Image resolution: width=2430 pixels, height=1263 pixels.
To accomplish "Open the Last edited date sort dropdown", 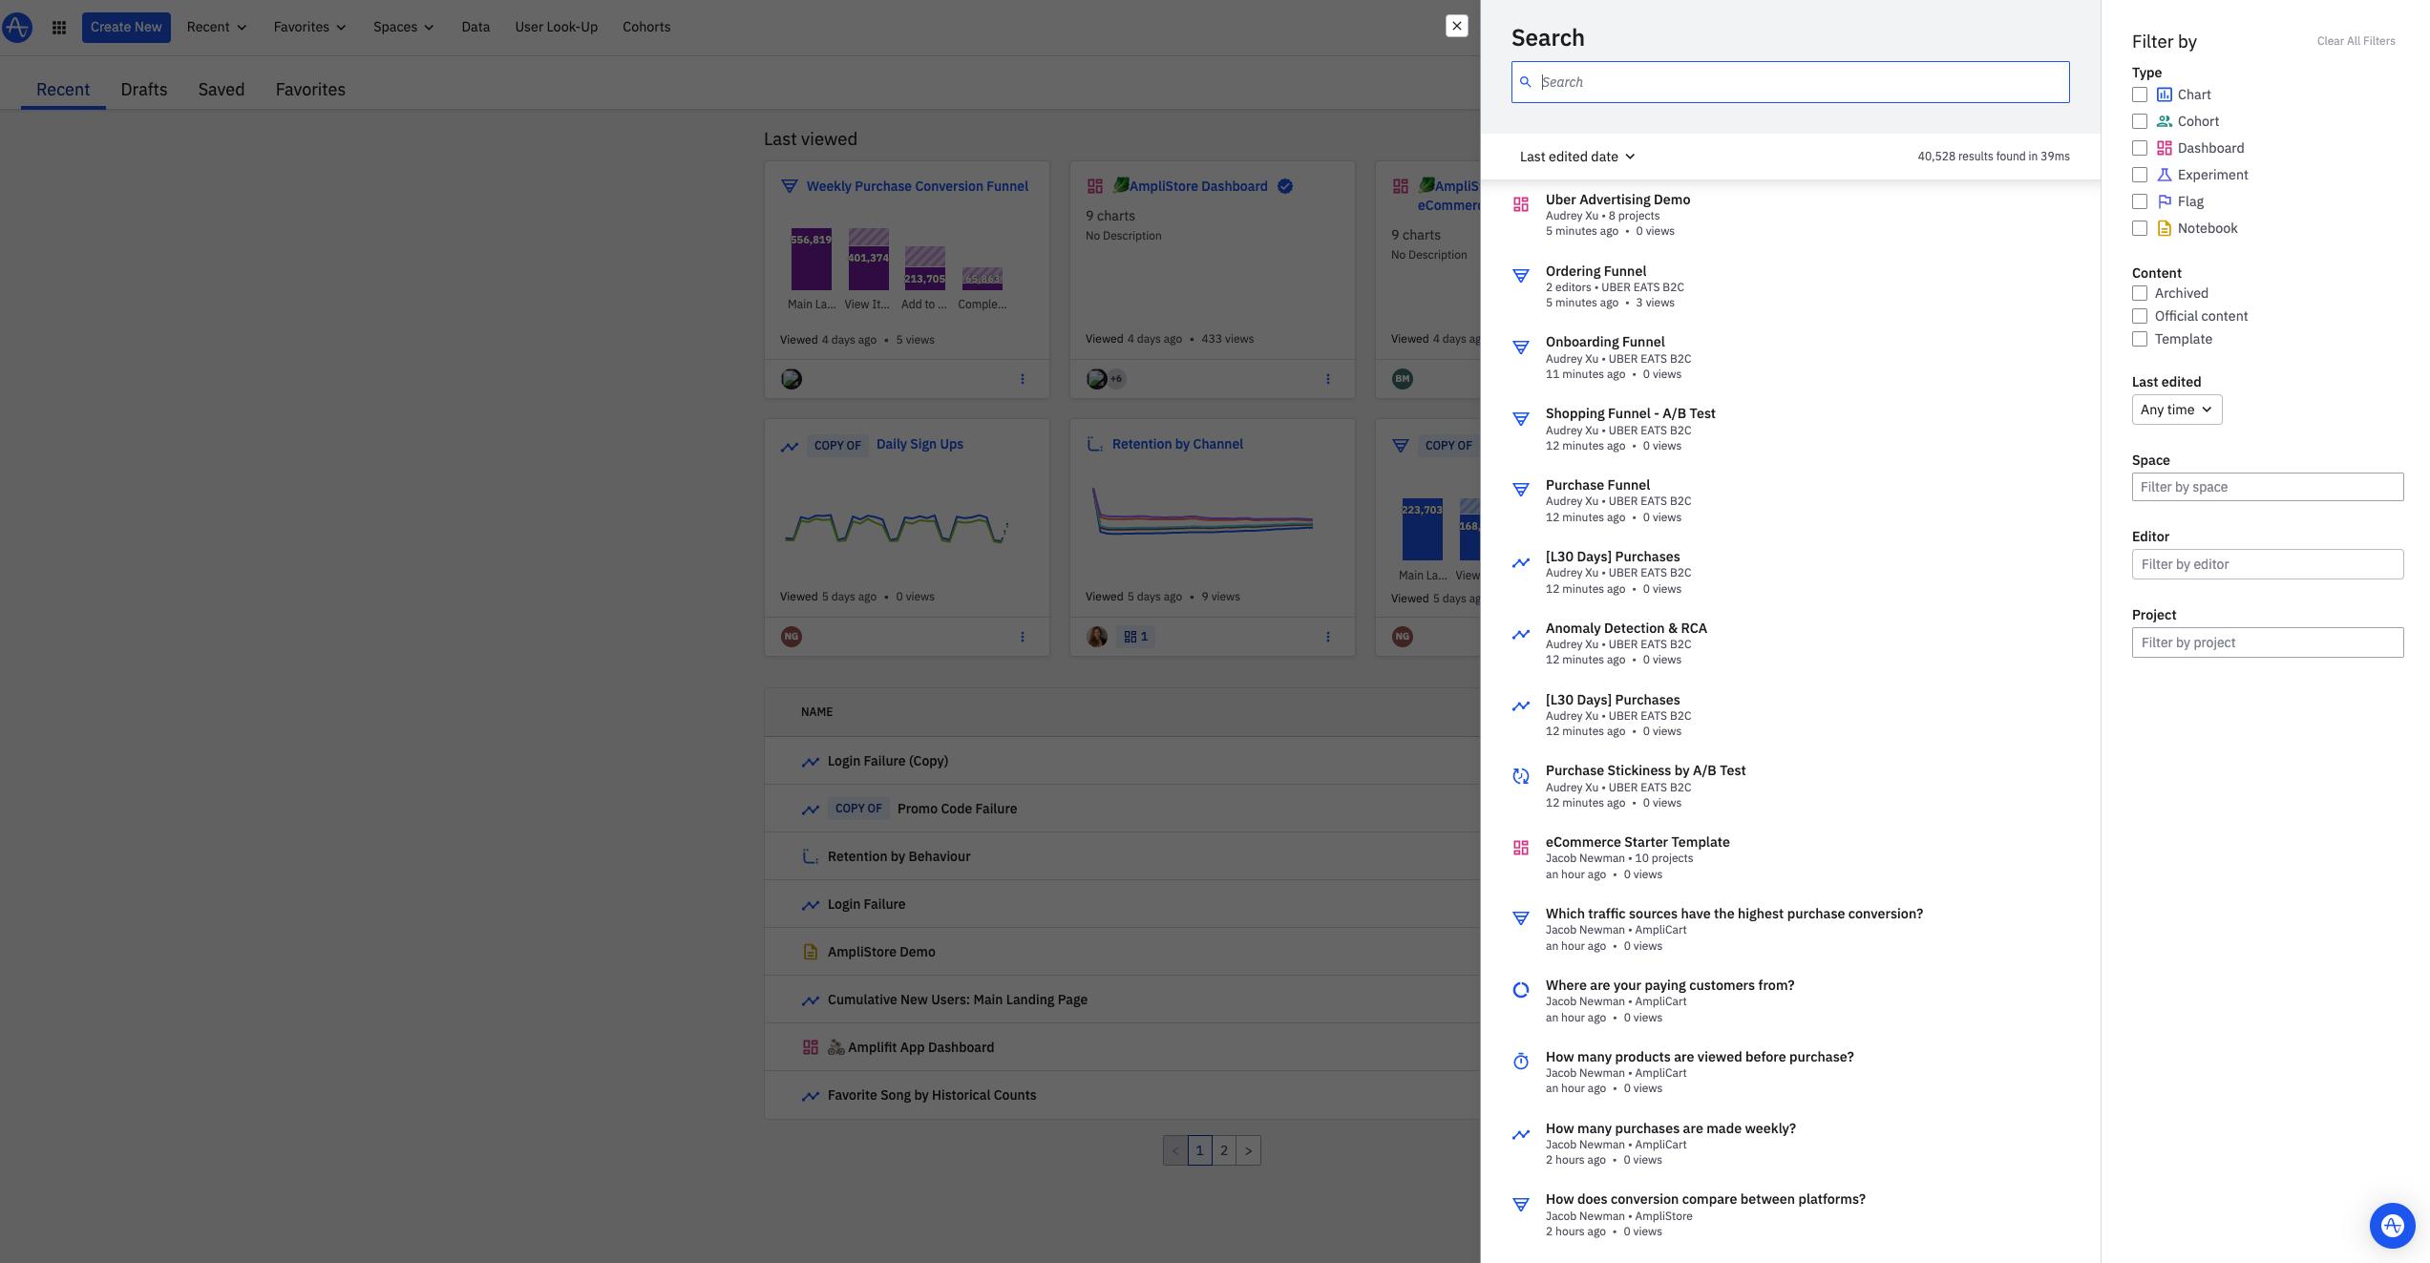I will (x=1576, y=157).
